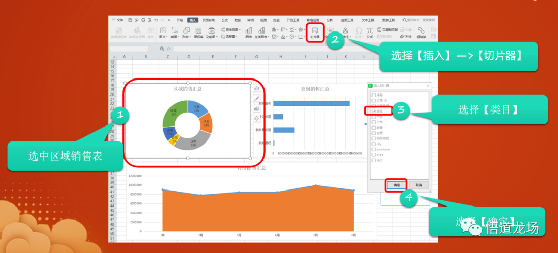The image size is (558, 253).
Task: Click the orange 月份销售汇总 area chart
Action: coord(258,209)
